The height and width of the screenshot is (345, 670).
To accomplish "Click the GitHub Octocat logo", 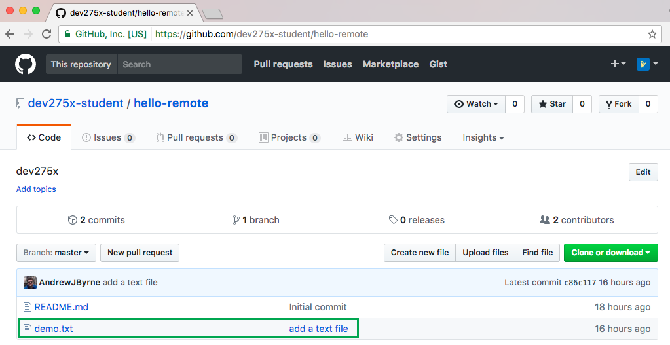I will click(26, 64).
